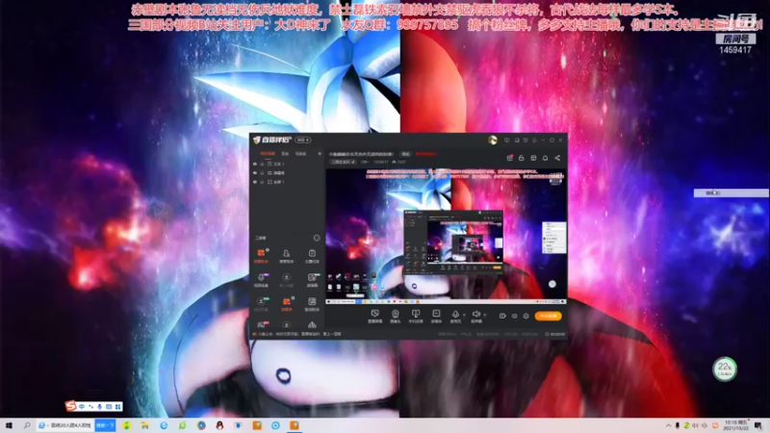770x433 pixels.
Task: Add a camera source from the bottom toolbar
Action: [x=396, y=317]
